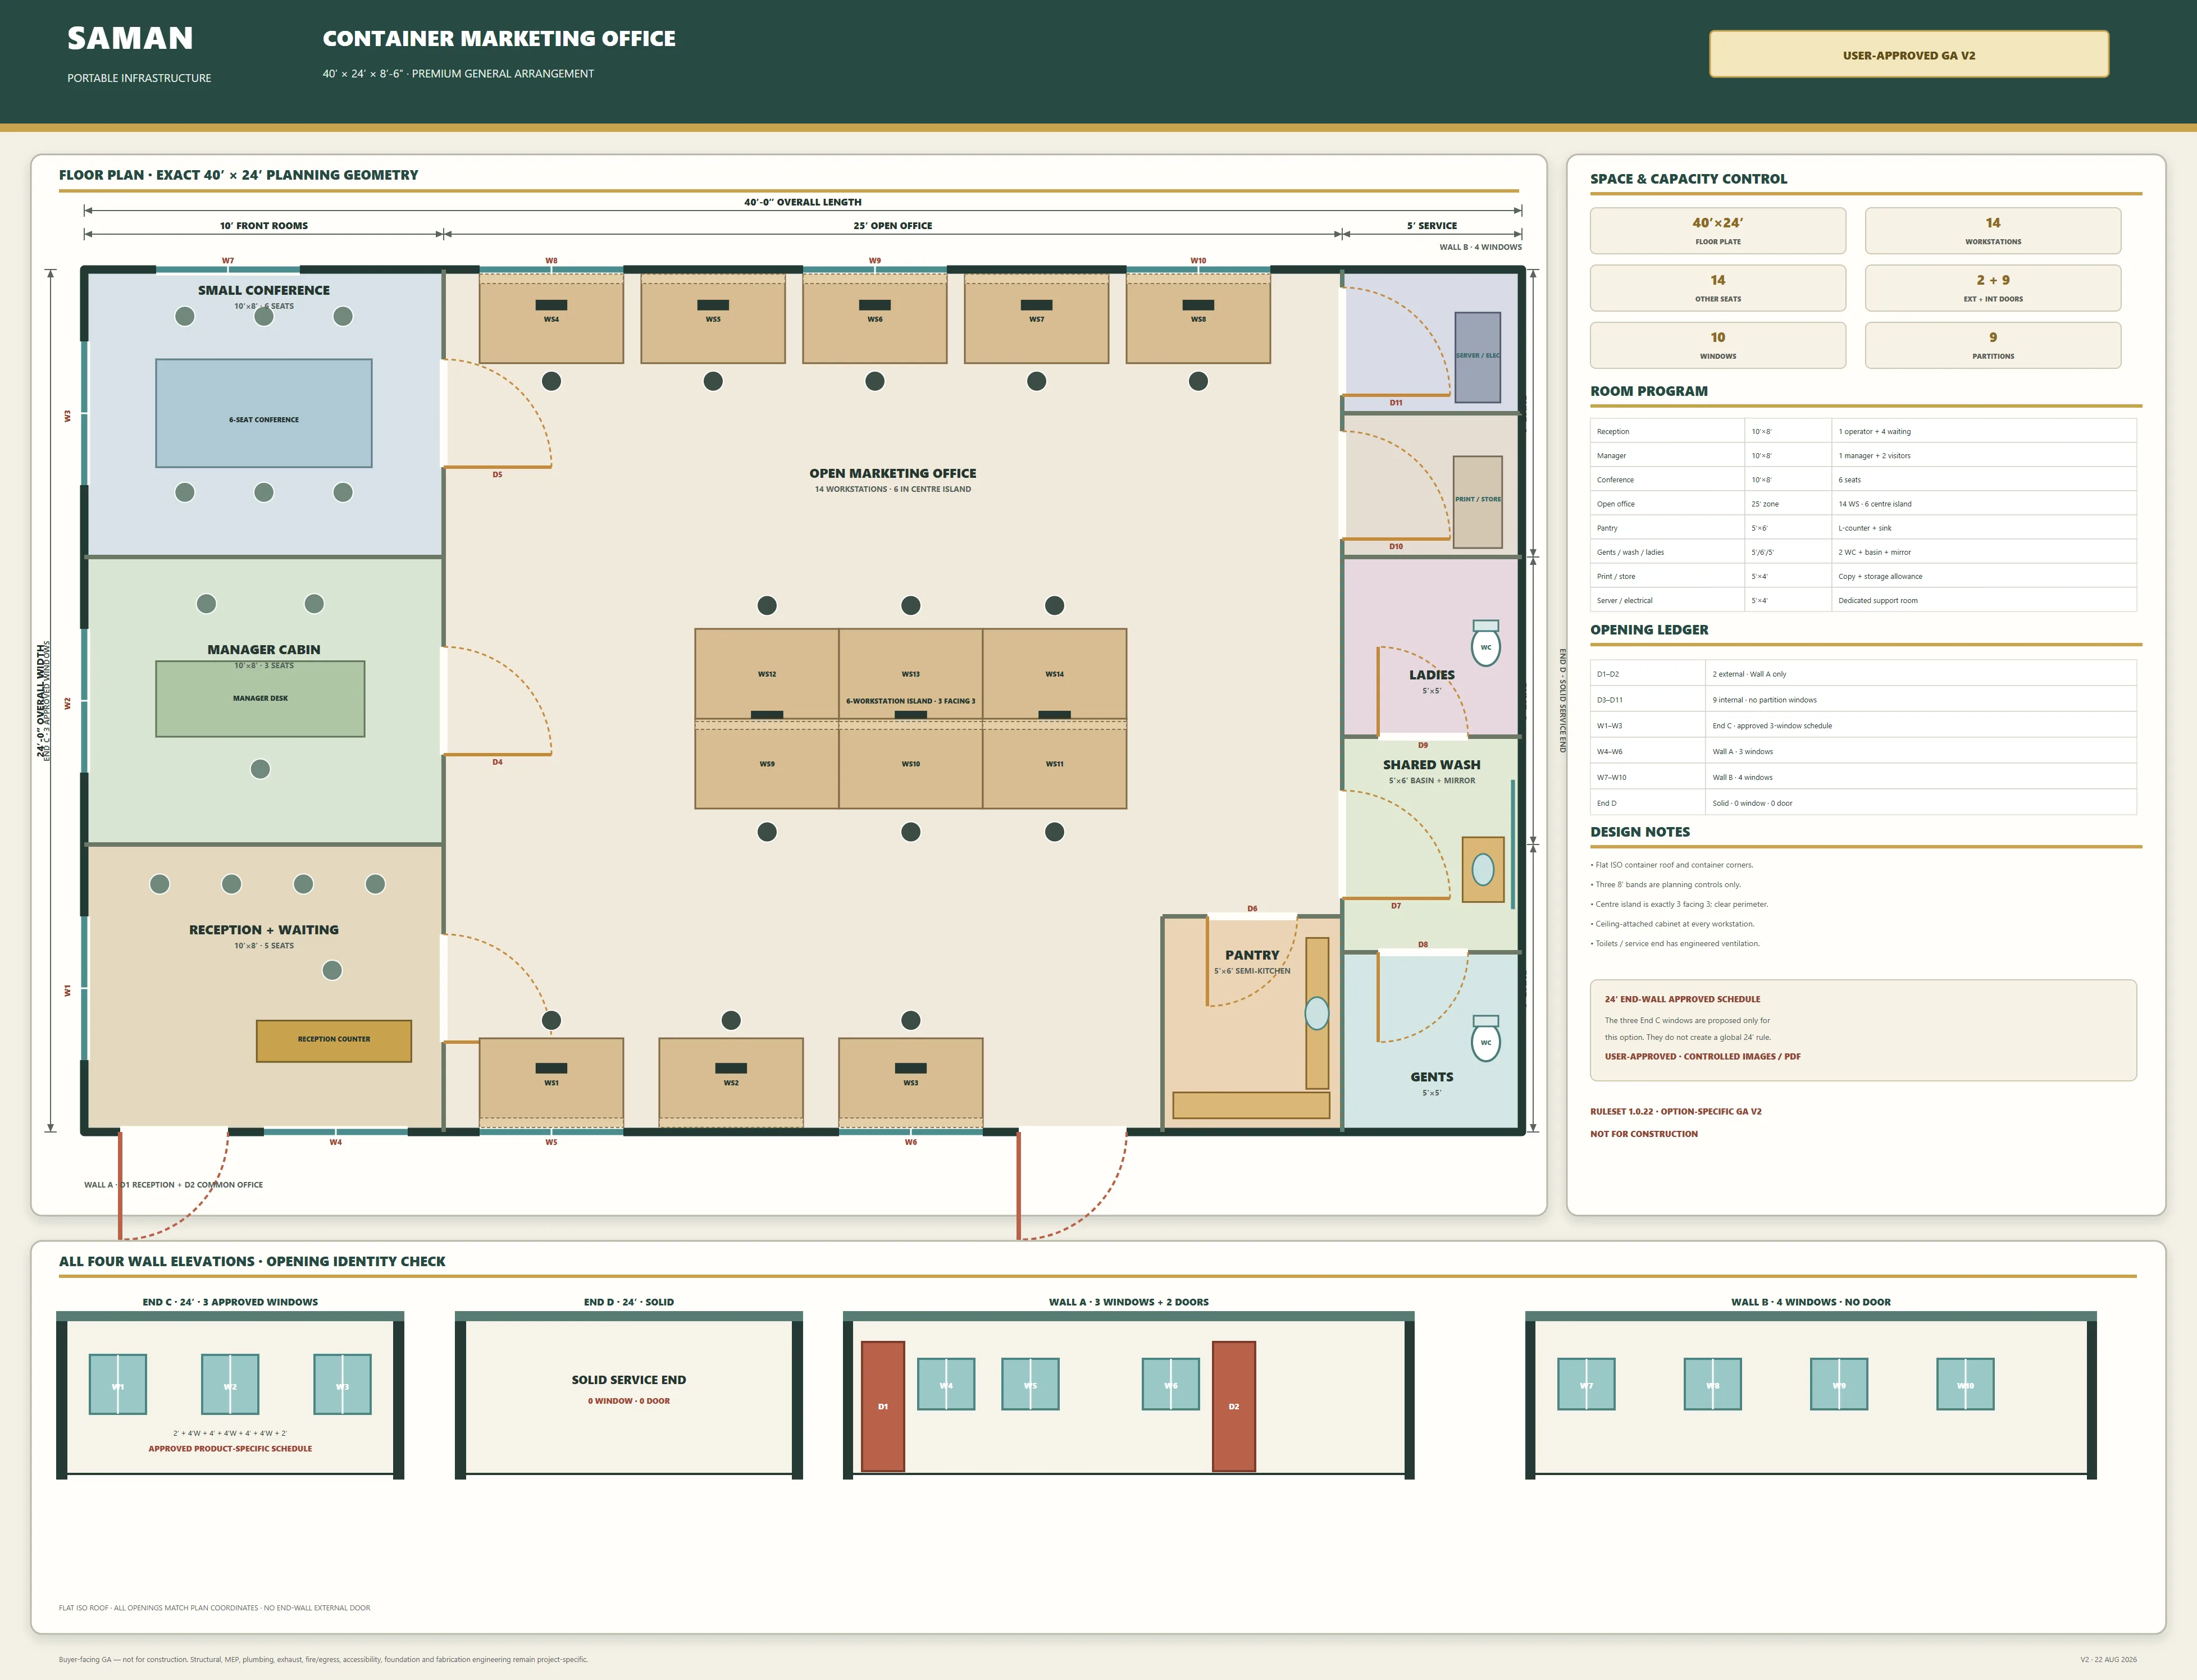Click window W3 in End C elevation
This screenshot has height=1680, width=2197.
click(x=342, y=1385)
